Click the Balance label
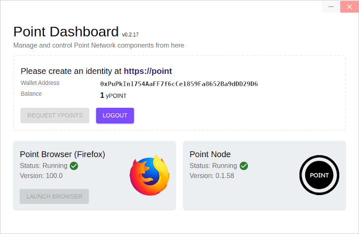 pyautogui.click(x=31, y=94)
